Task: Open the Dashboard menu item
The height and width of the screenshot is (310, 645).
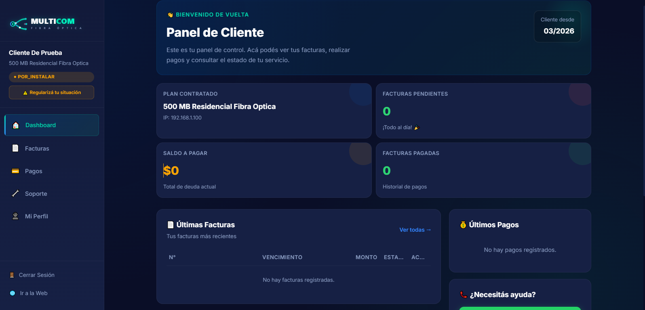Action: pyautogui.click(x=52, y=125)
